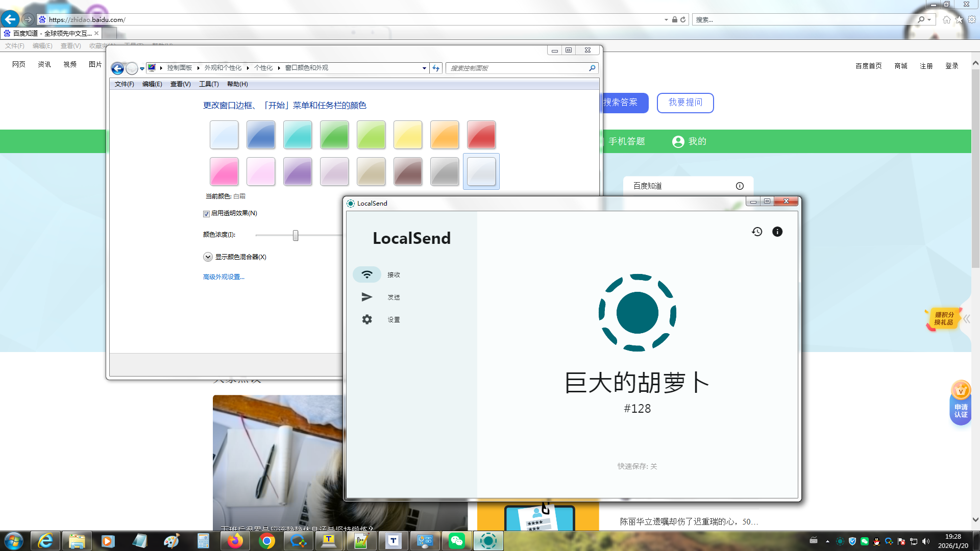Toggle quick save off label
This screenshot has width=980, height=551.
pos(637,466)
